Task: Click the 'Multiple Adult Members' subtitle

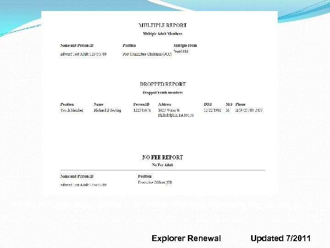Action: tap(162, 34)
